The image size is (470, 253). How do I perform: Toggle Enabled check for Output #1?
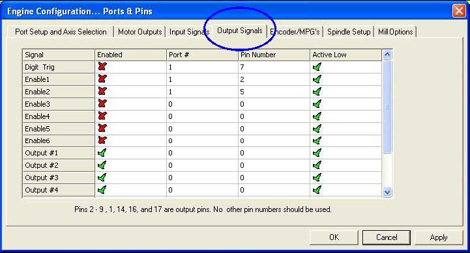[x=102, y=153]
